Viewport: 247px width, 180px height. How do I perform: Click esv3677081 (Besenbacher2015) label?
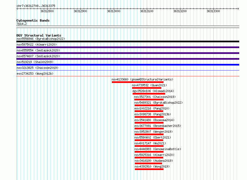(158, 126)
